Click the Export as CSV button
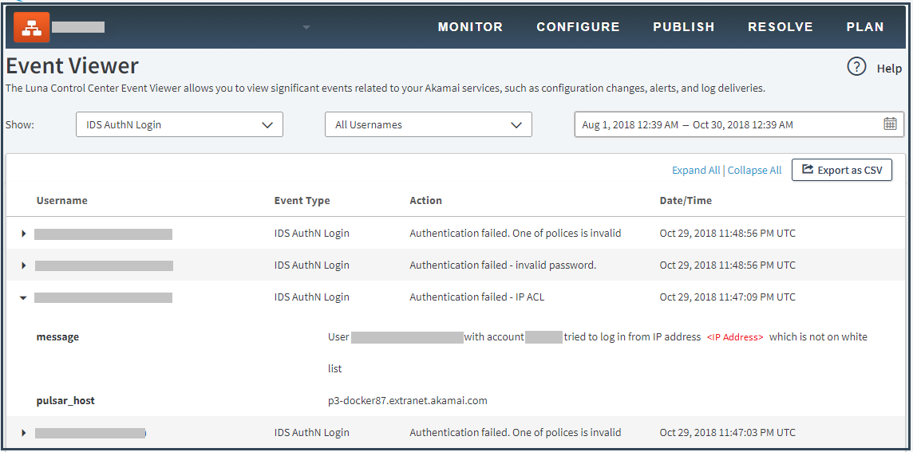This screenshot has width=913, height=452. [841, 170]
